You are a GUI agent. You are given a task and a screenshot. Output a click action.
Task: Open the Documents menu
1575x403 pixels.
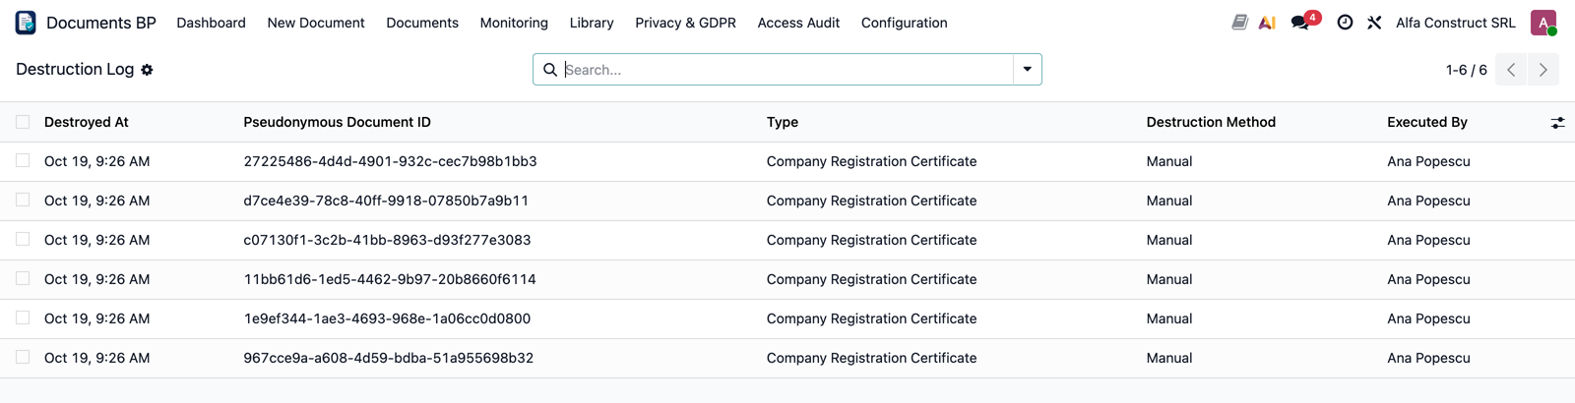point(422,23)
